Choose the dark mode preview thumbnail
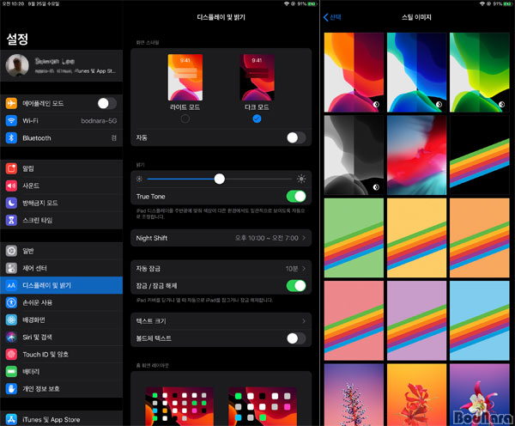The width and height of the screenshot is (515, 426). pos(257,77)
